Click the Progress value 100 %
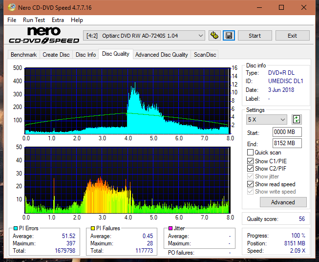 pos(298,236)
